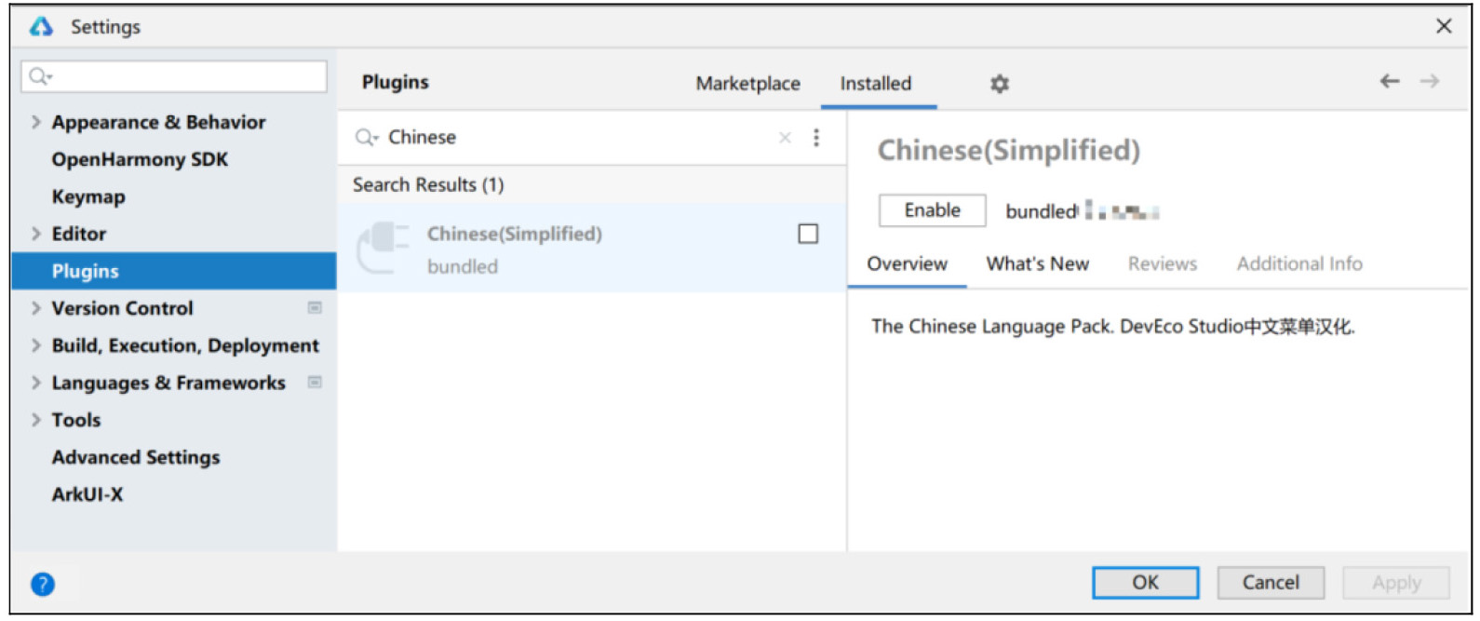Click the Chinese(Simplified) plugin plug icon
The image size is (1480, 621).
(x=383, y=248)
